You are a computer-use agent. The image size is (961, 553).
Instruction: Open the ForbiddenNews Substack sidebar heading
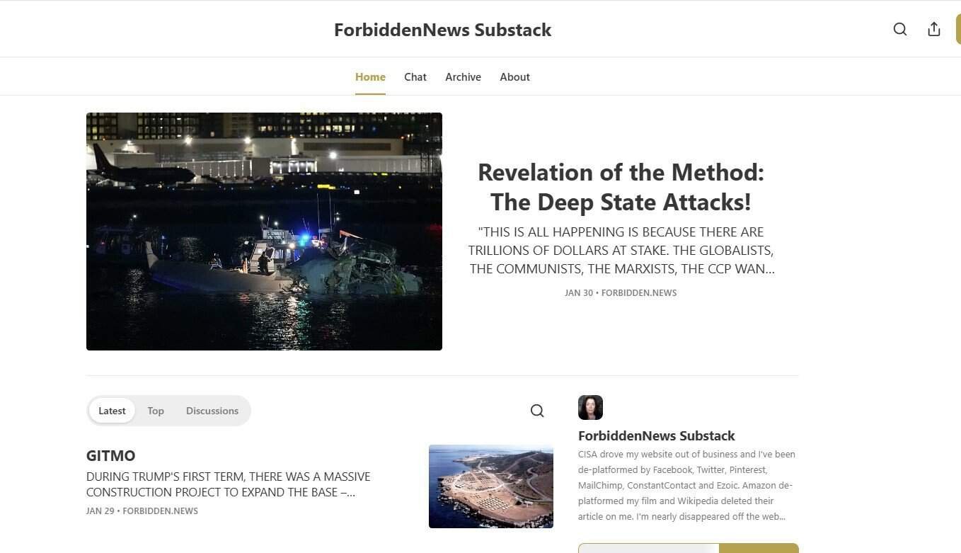pos(656,435)
